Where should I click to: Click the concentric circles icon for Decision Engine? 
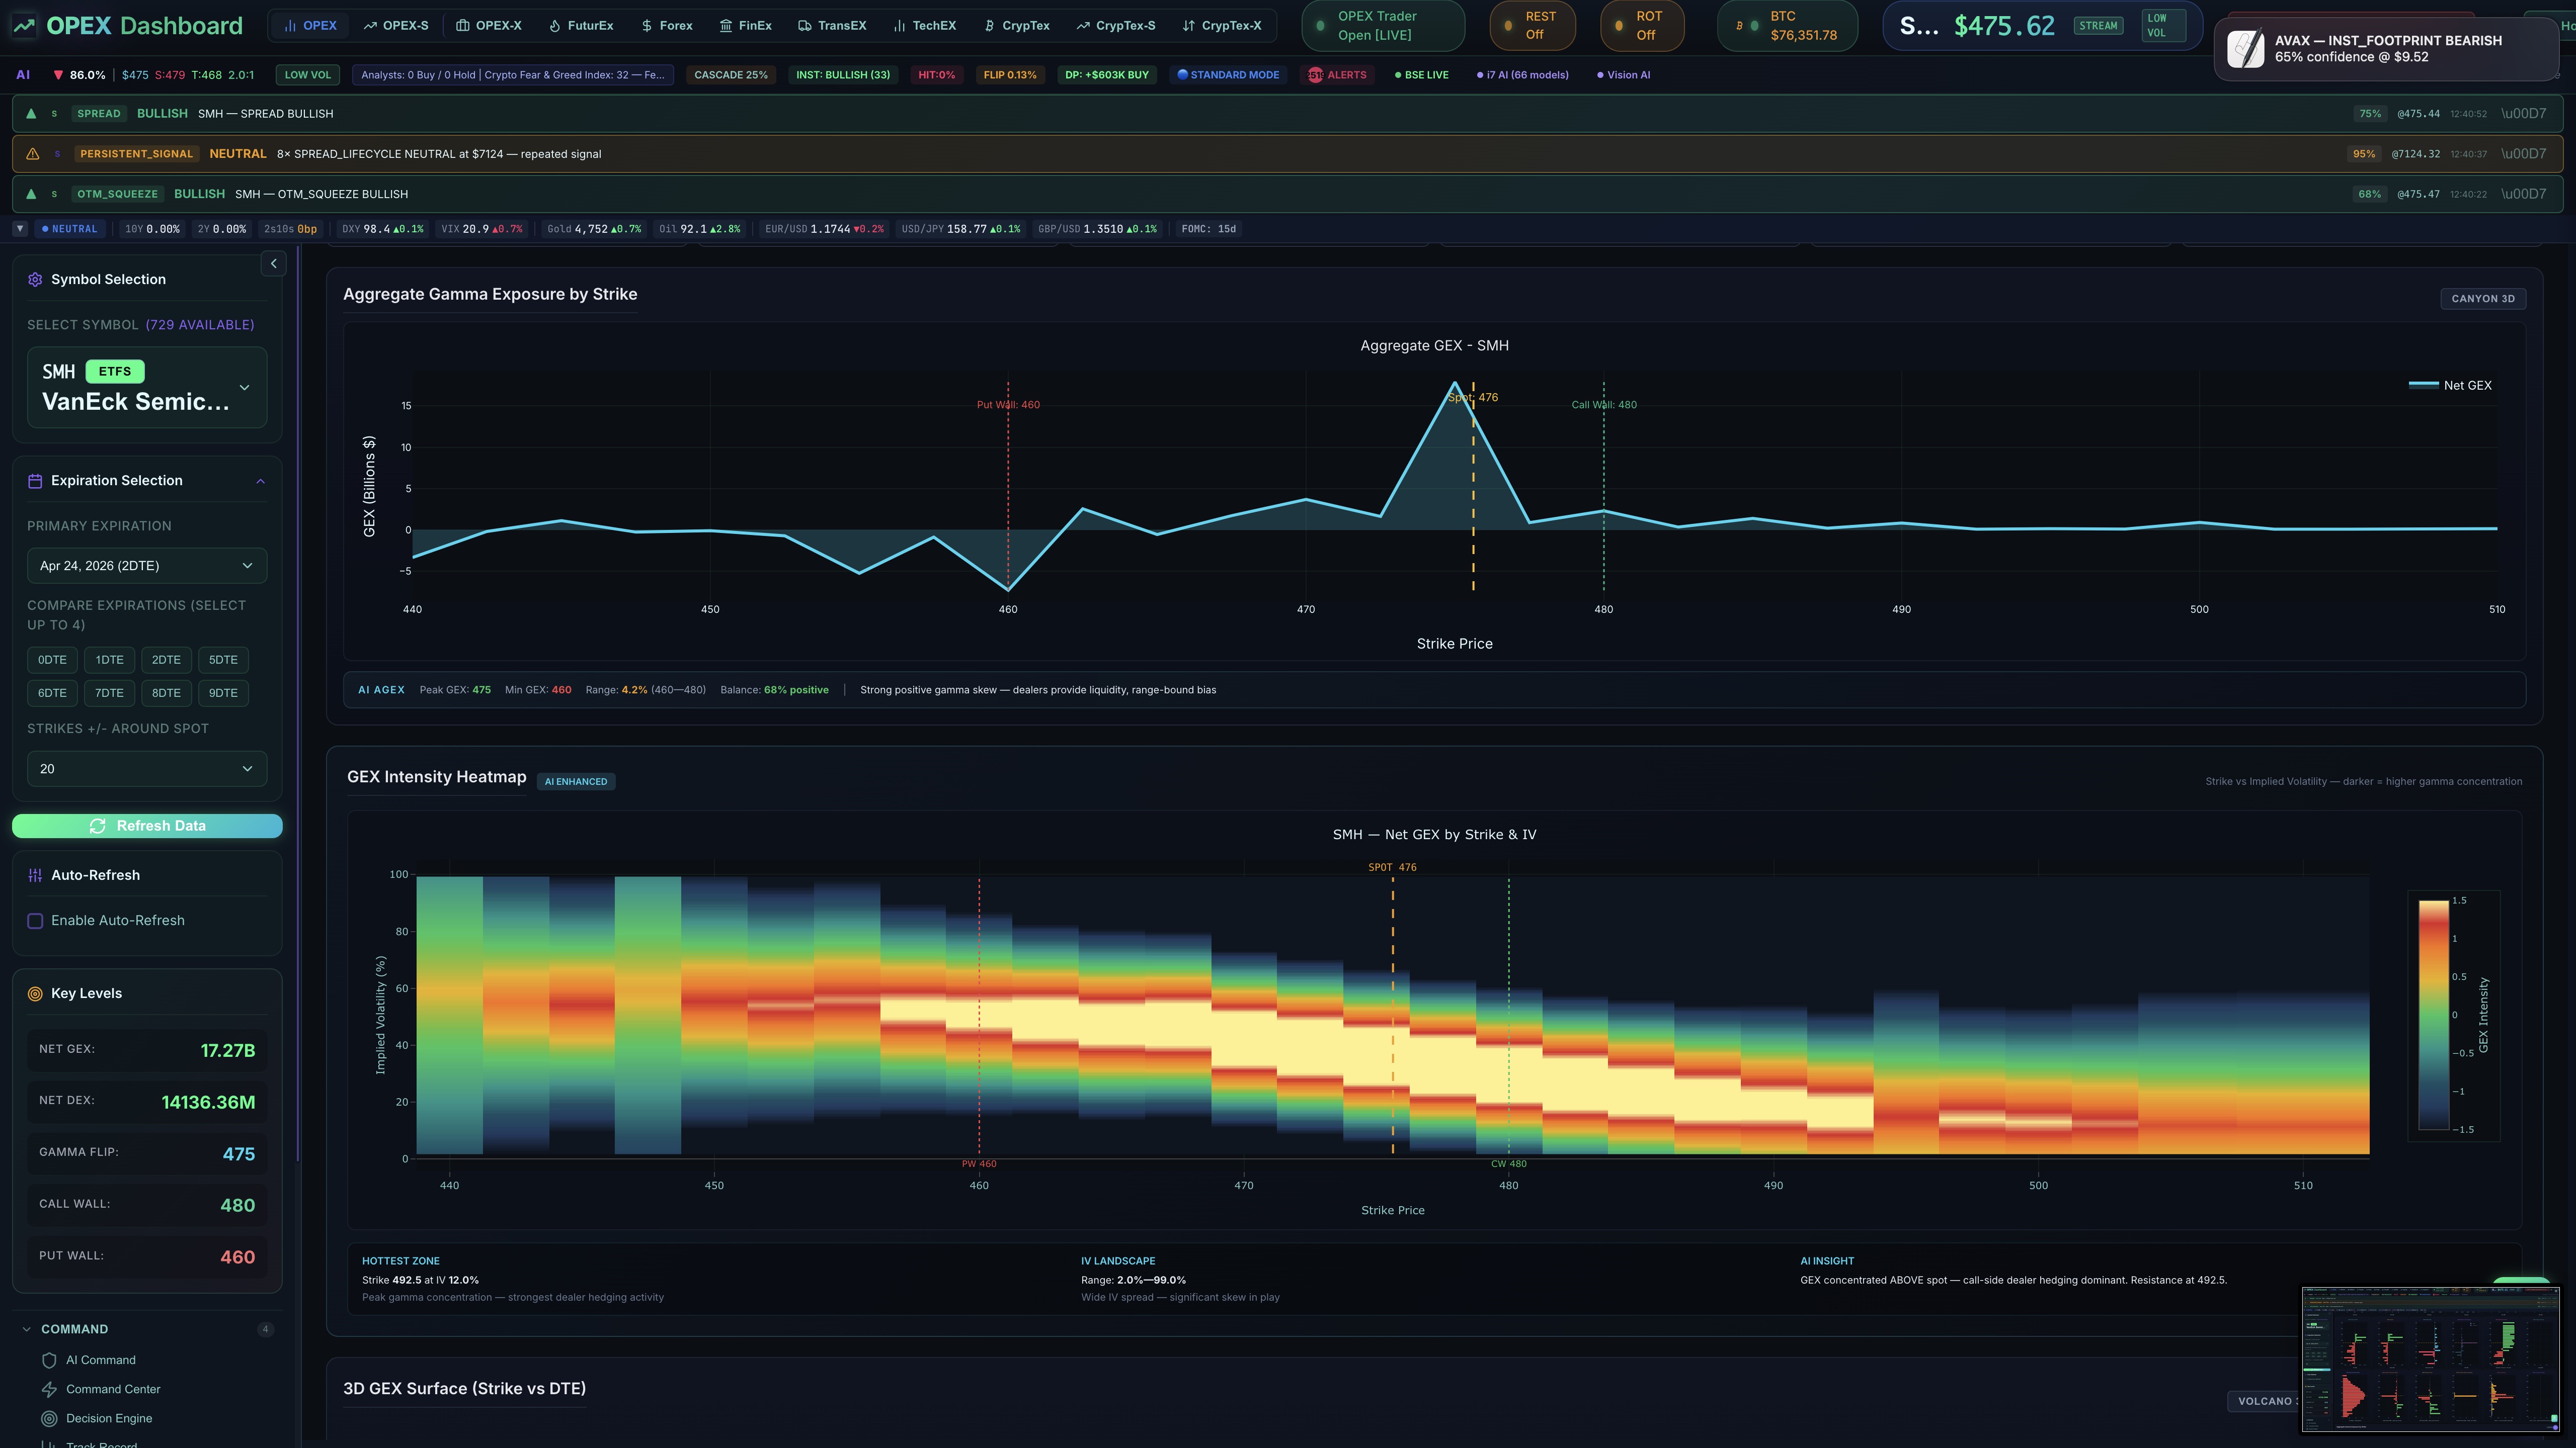49,1418
